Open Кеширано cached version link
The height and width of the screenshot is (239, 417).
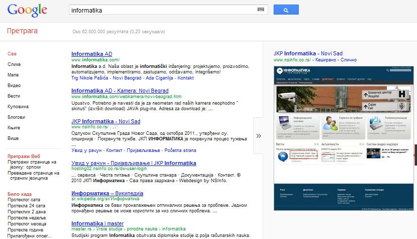click(x=325, y=60)
